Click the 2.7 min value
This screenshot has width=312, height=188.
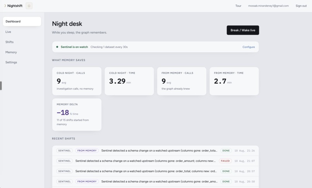pyautogui.click(x=223, y=81)
